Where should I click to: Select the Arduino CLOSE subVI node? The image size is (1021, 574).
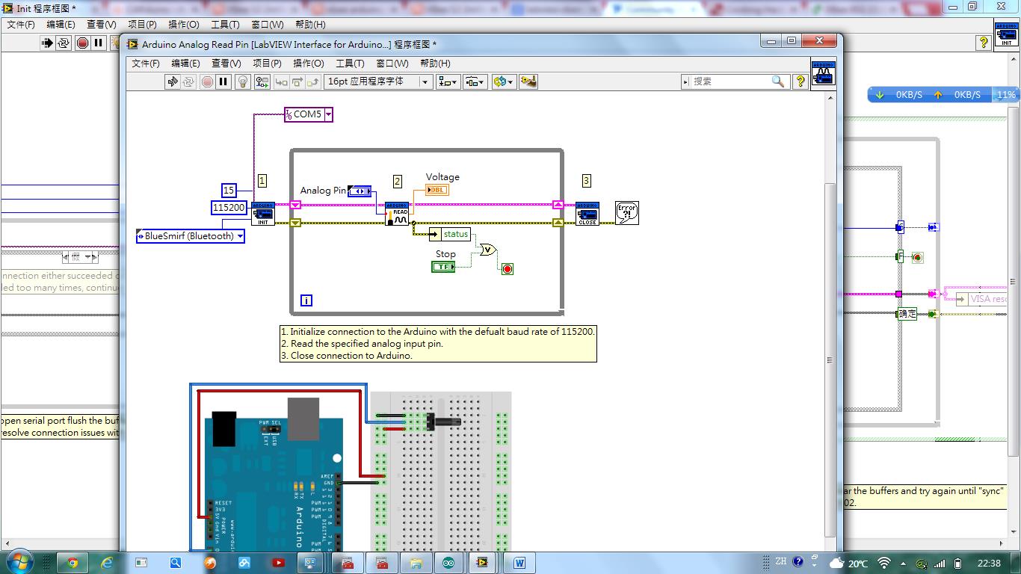tap(587, 214)
